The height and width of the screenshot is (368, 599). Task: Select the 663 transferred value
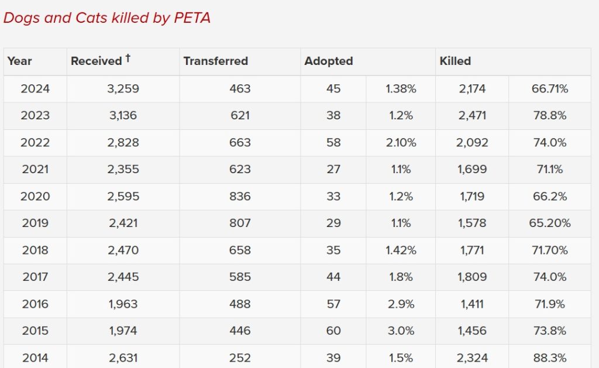[x=240, y=143]
